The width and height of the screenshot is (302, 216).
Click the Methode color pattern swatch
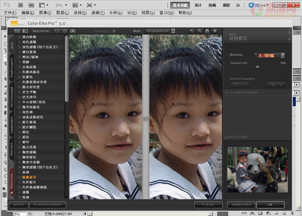[266, 55]
